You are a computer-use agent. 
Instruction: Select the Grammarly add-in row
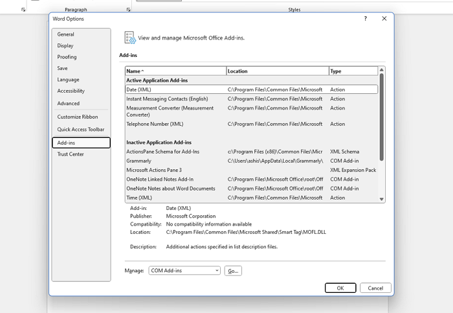click(x=139, y=161)
